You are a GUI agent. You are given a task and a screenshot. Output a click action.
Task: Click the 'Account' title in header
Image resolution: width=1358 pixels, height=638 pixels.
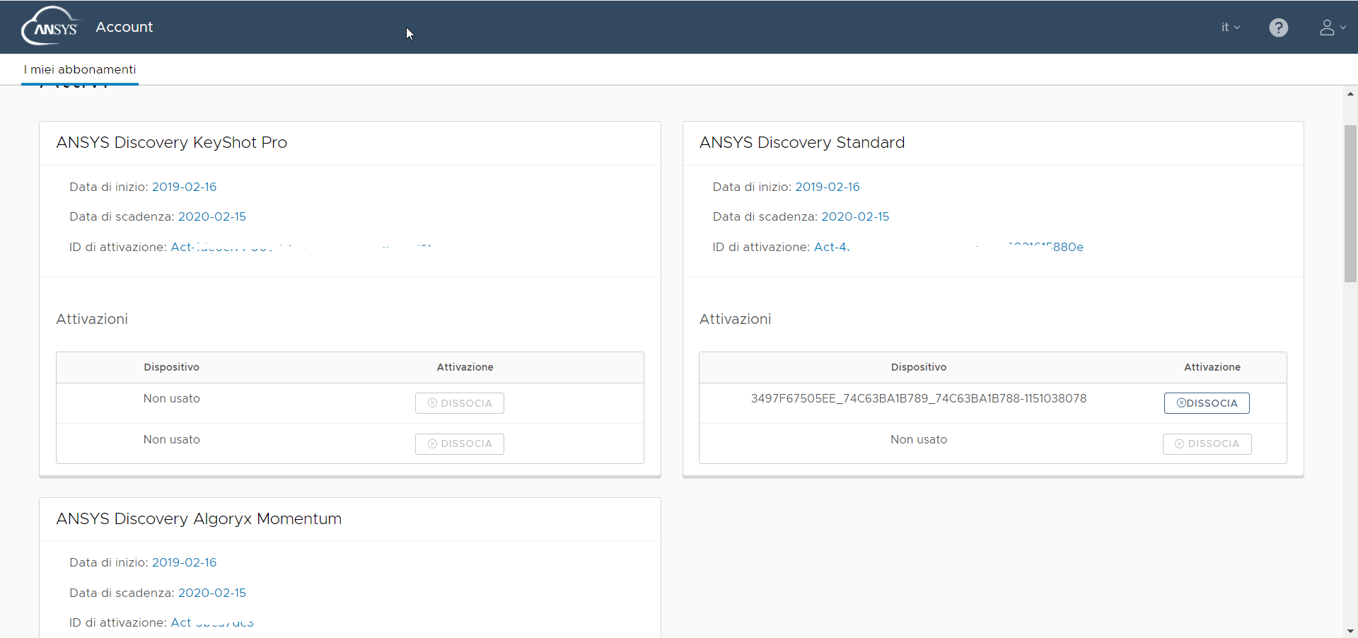(x=124, y=27)
